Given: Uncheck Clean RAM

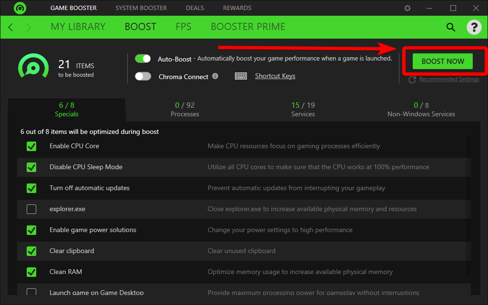Looking at the screenshot, I should (31, 272).
